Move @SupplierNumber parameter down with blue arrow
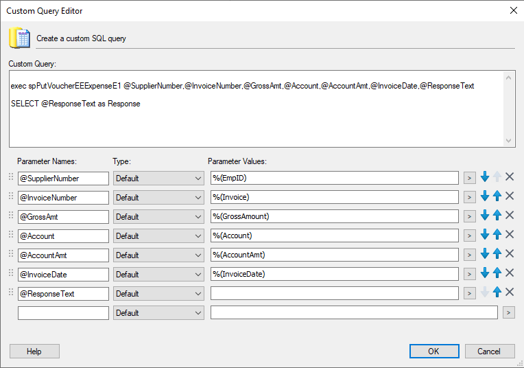Image resolution: width=524 pixels, height=368 pixels. (485, 178)
